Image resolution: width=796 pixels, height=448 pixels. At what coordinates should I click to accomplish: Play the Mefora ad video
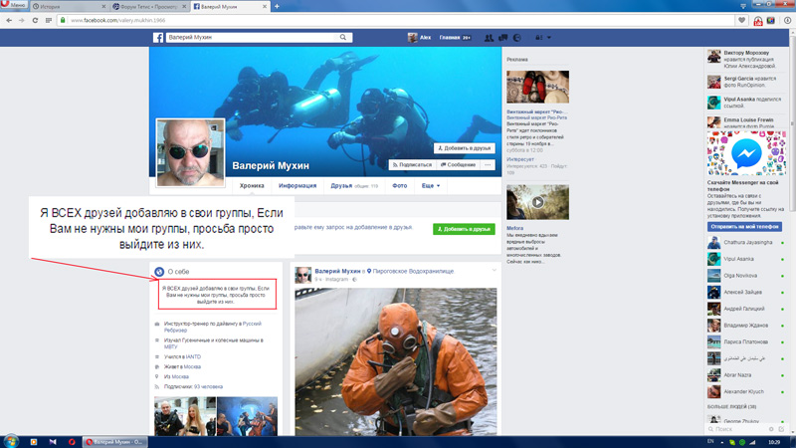point(537,202)
